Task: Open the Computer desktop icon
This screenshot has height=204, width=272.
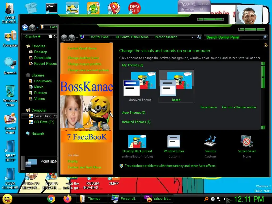Action: click(10, 39)
